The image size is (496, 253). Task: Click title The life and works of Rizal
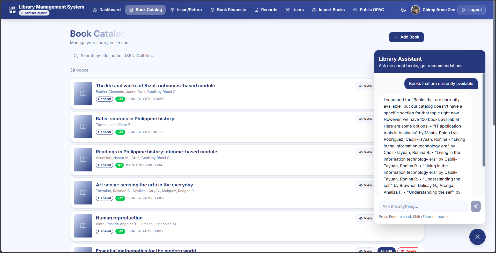(x=155, y=86)
